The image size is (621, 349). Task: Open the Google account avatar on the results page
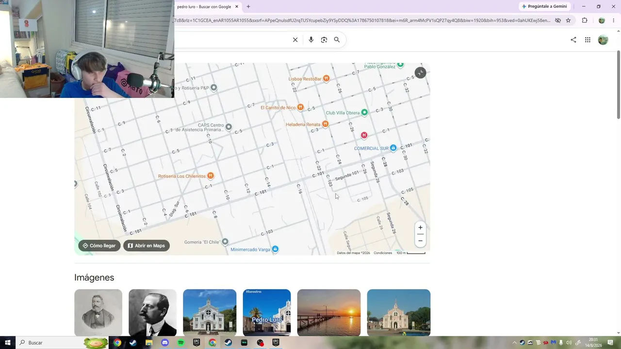click(603, 40)
